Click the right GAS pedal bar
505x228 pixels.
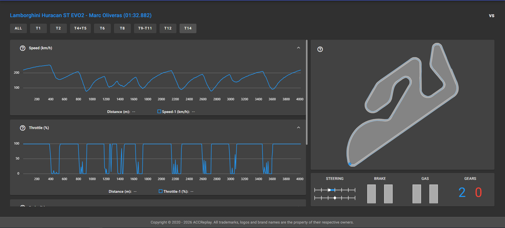coord(434,194)
